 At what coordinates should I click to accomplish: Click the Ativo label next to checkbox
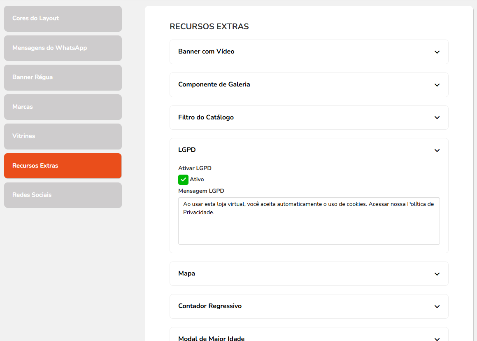pyautogui.click(x=197, y=180)
